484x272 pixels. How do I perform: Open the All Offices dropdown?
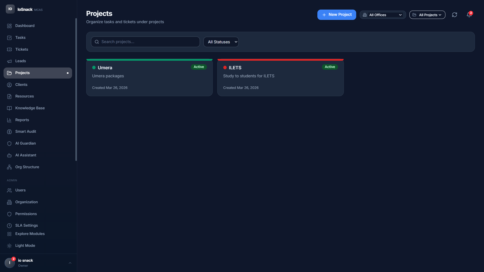click(383, 15)
